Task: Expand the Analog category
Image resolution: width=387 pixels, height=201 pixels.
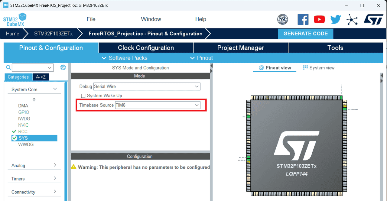Action: pyautogui.click(x=34, y=165)
